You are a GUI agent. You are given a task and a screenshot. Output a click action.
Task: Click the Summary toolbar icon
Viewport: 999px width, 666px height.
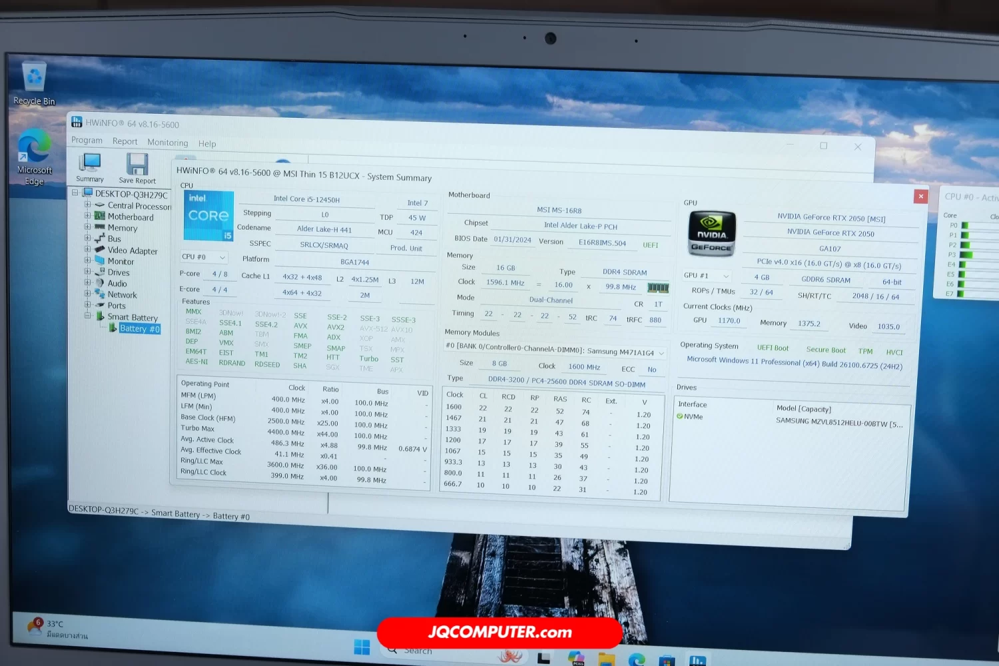click(89, 167)
